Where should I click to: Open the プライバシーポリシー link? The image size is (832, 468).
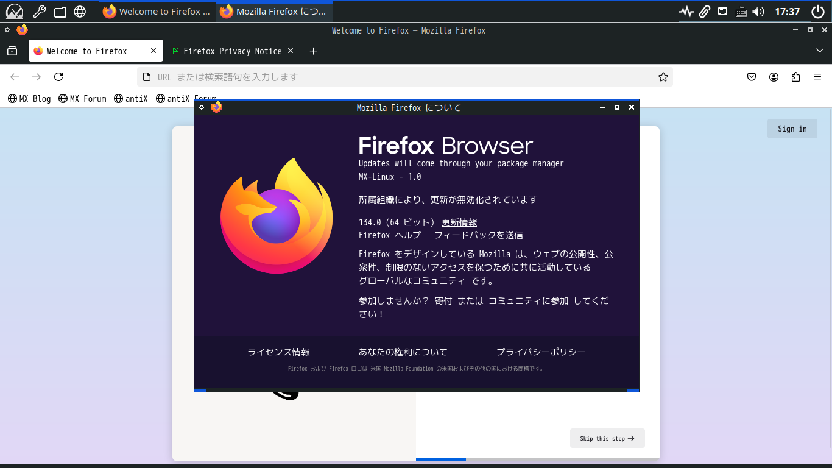[x=541, y=352]
